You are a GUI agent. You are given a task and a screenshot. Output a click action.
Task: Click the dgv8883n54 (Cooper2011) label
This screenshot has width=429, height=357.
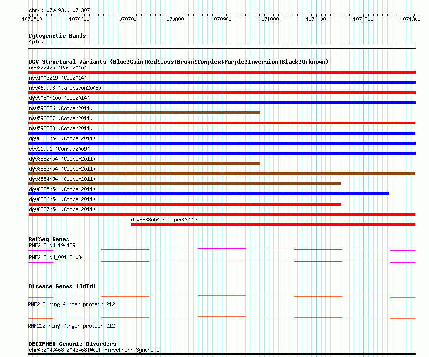[62, 169]
